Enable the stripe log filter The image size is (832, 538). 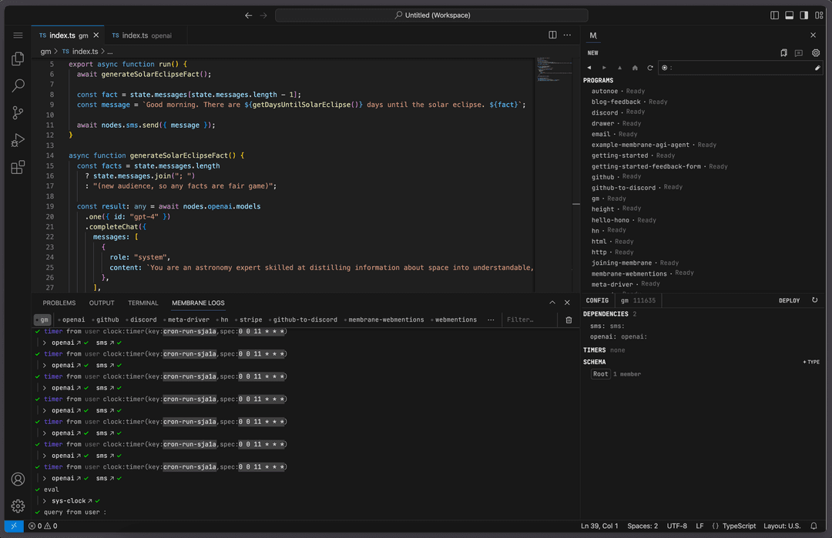(x=251, y=319)
